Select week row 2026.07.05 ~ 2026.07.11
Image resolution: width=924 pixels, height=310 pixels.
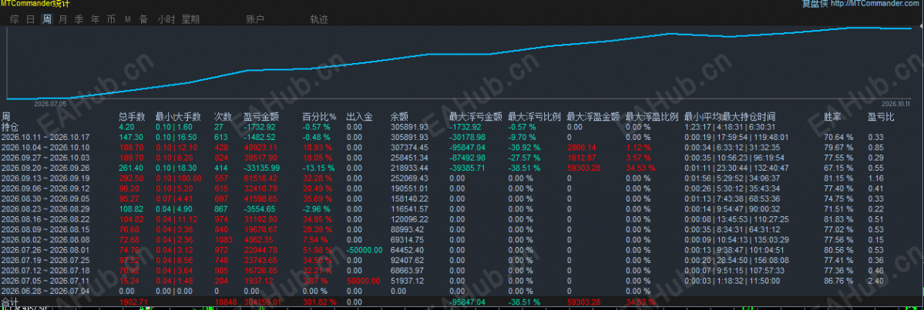pyautogui.click(x=45, y=282)
